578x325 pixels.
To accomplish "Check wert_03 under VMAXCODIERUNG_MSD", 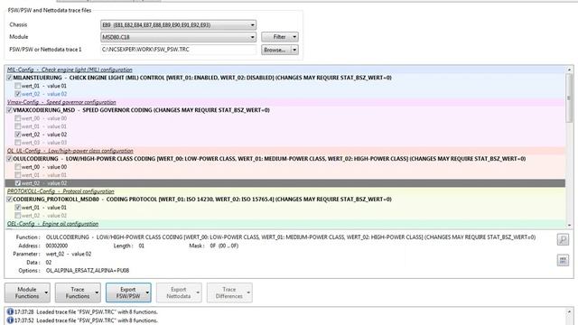I will click(18, 143).
